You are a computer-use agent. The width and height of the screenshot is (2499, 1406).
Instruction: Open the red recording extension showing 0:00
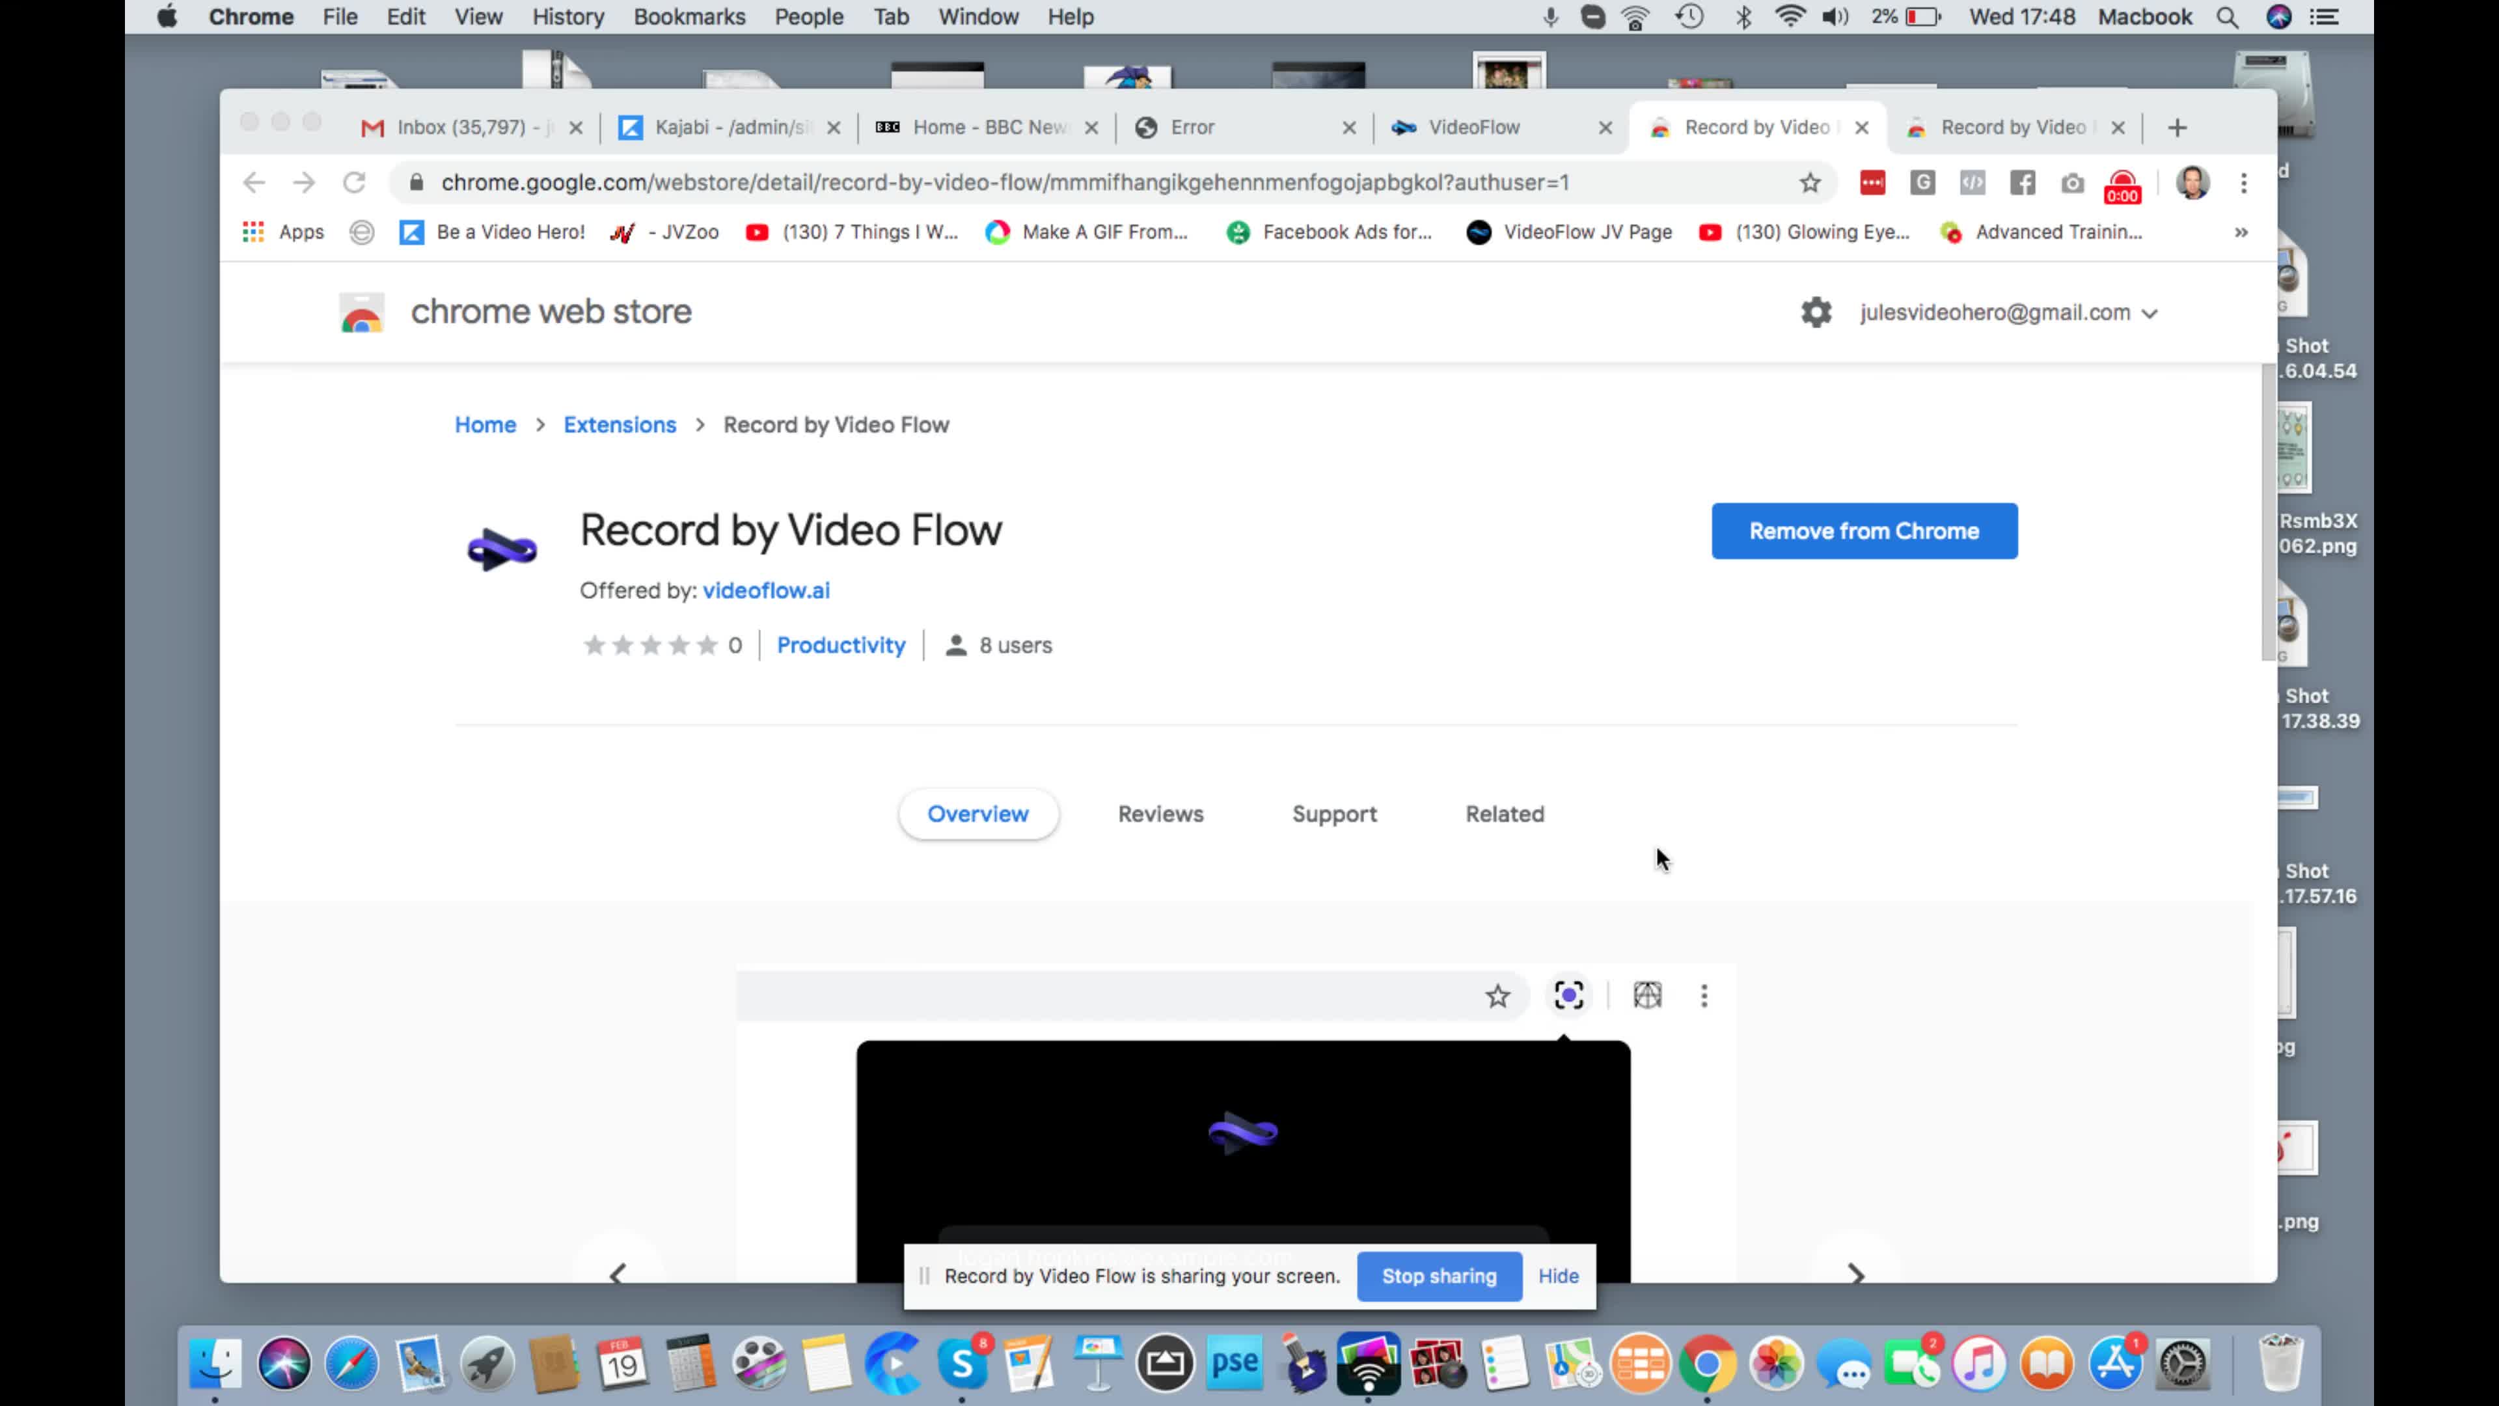pos(2123,186)
